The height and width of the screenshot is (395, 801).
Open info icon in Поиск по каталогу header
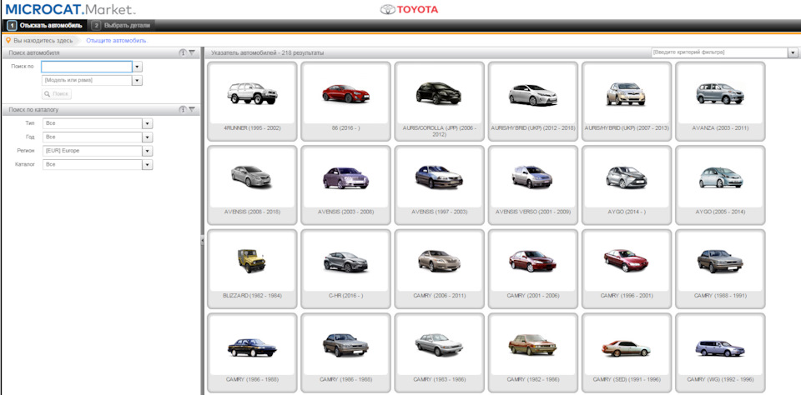tap(183, 109)
